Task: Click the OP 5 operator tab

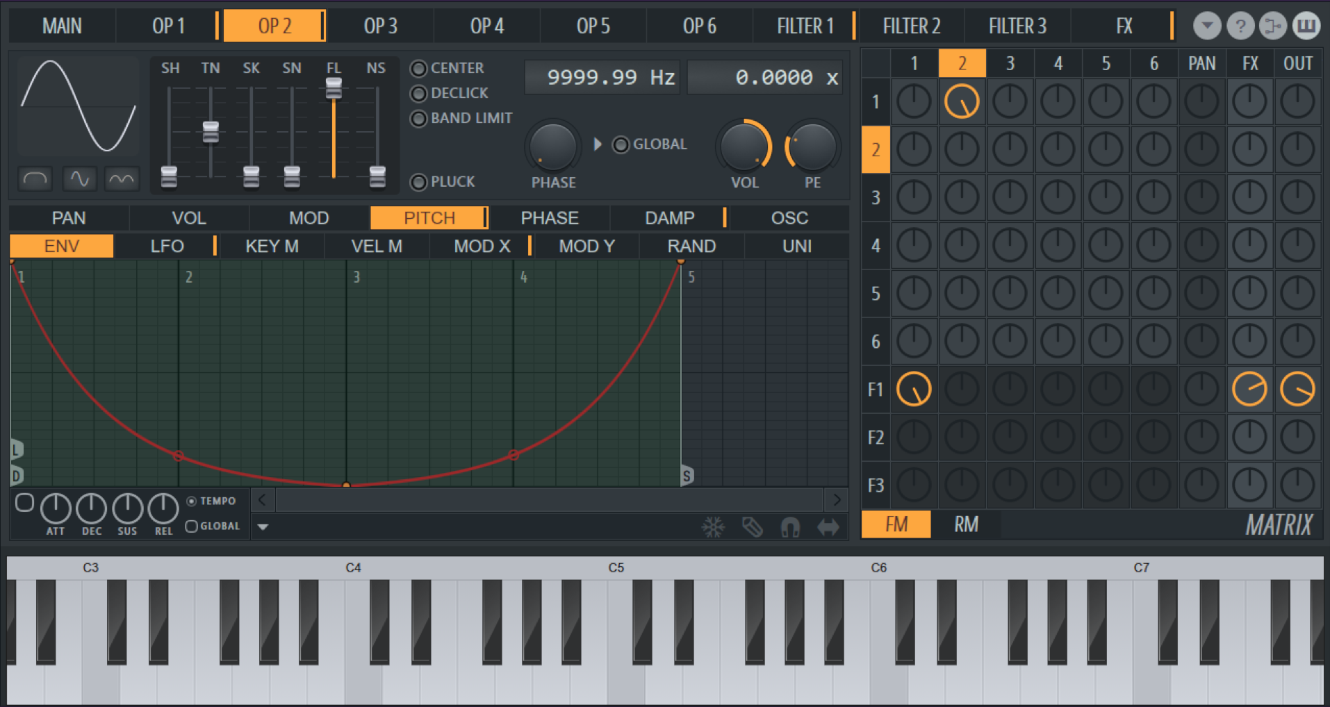Action: pos(593,26)
